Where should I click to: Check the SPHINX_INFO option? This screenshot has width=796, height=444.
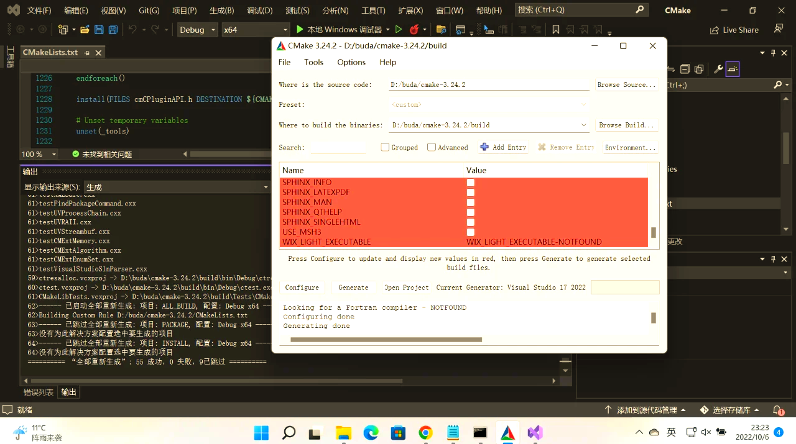[x=471, y=183]
